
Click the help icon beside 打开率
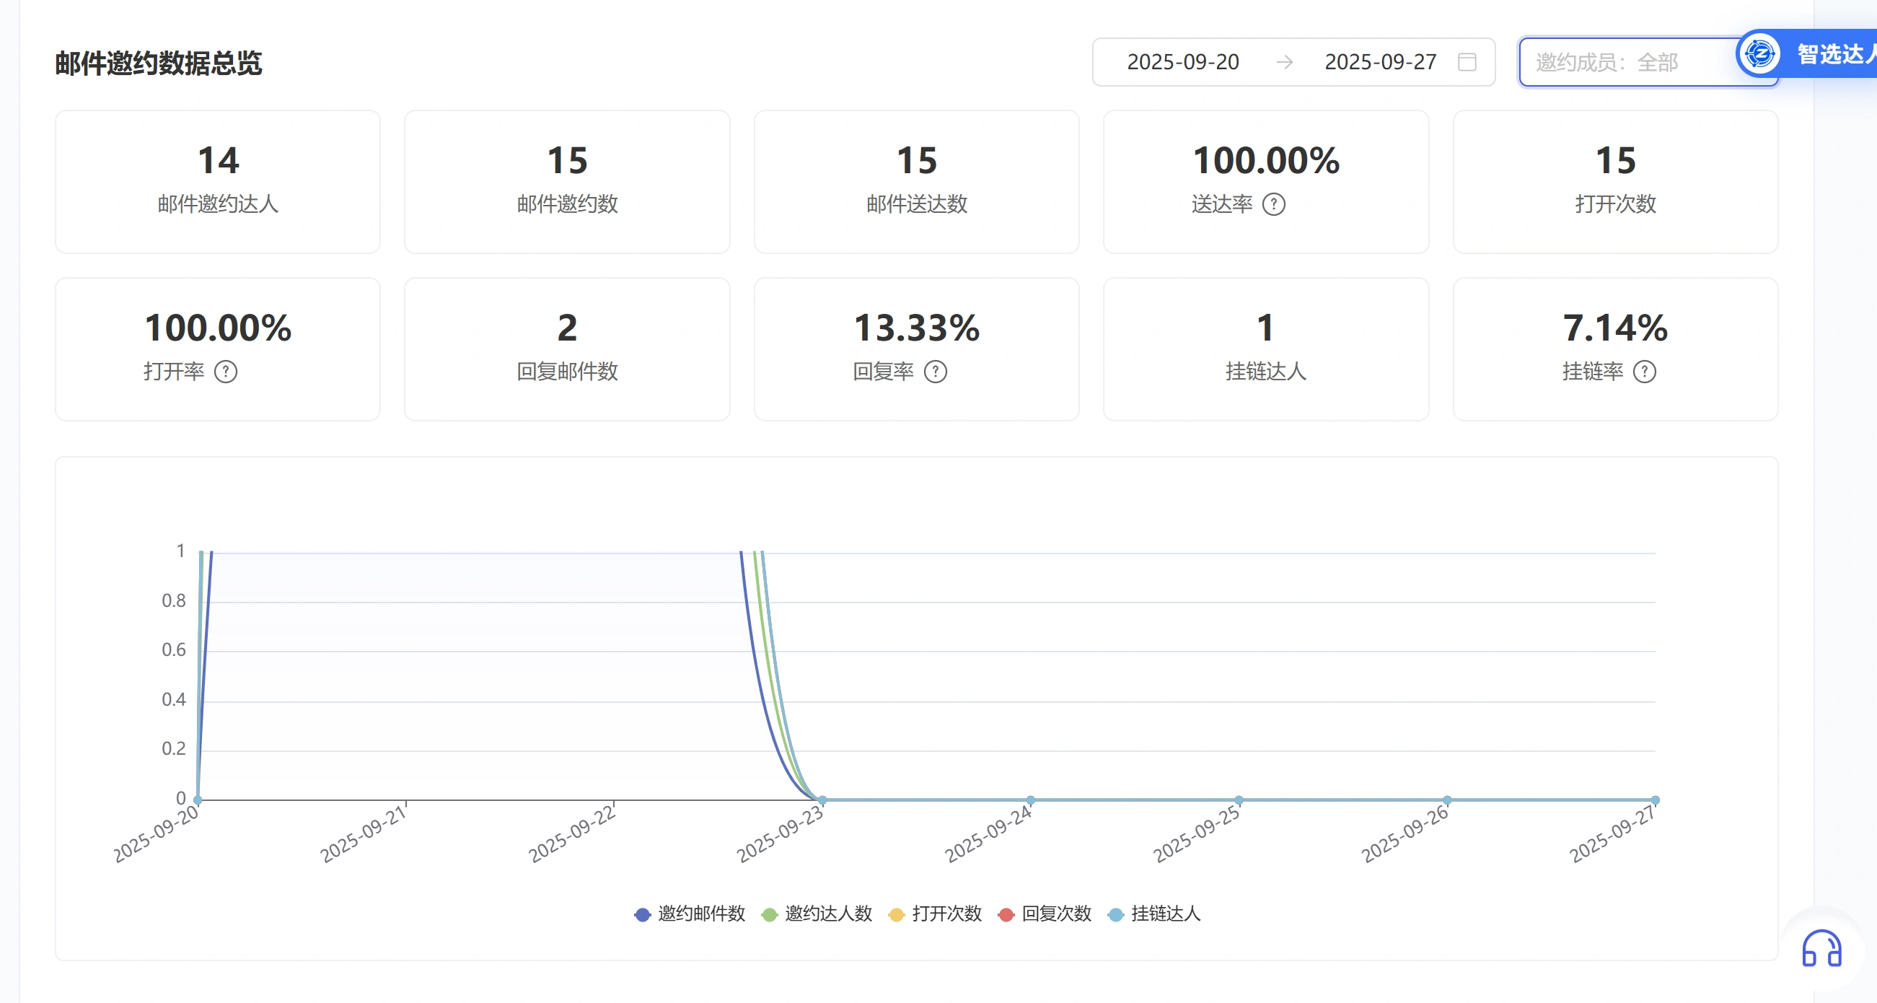coord(226,372)
